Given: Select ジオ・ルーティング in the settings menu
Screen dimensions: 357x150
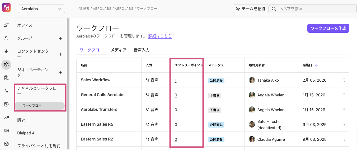Looking at the screenshot, I should pos(33,73).
